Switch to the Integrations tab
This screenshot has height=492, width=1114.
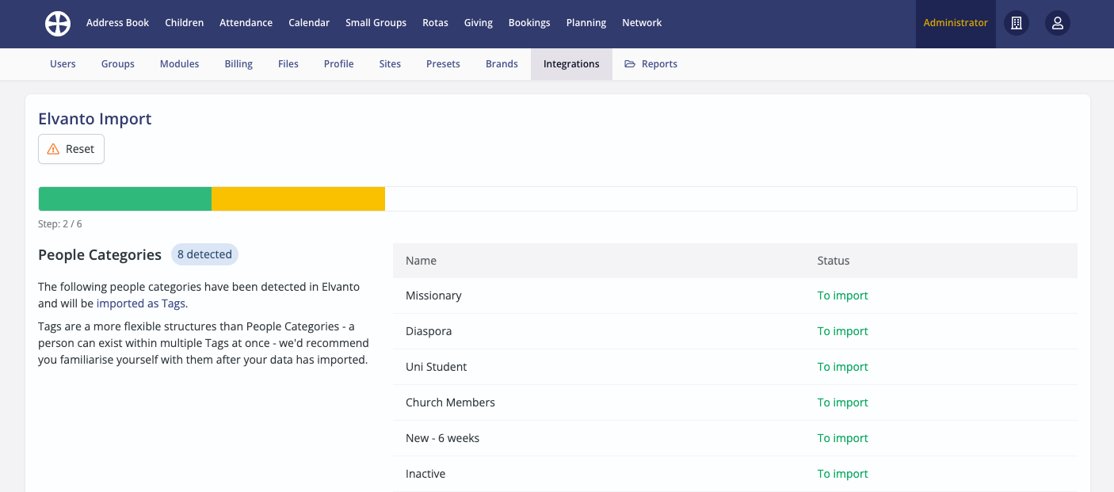[571, 64]
